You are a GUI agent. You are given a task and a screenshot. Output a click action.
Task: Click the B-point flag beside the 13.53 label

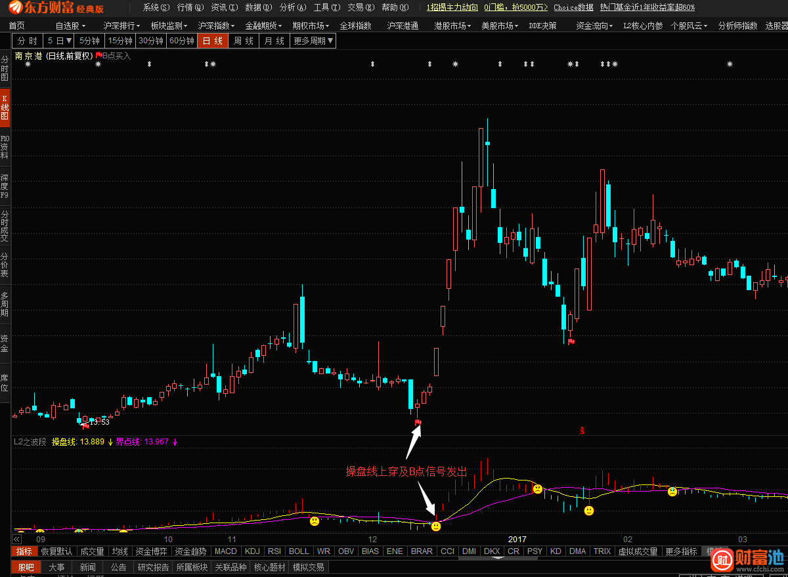point(85,427)
